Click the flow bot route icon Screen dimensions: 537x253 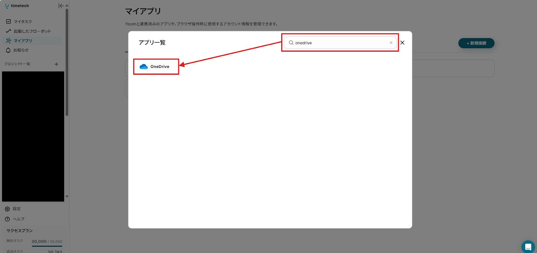coord(8,31)
